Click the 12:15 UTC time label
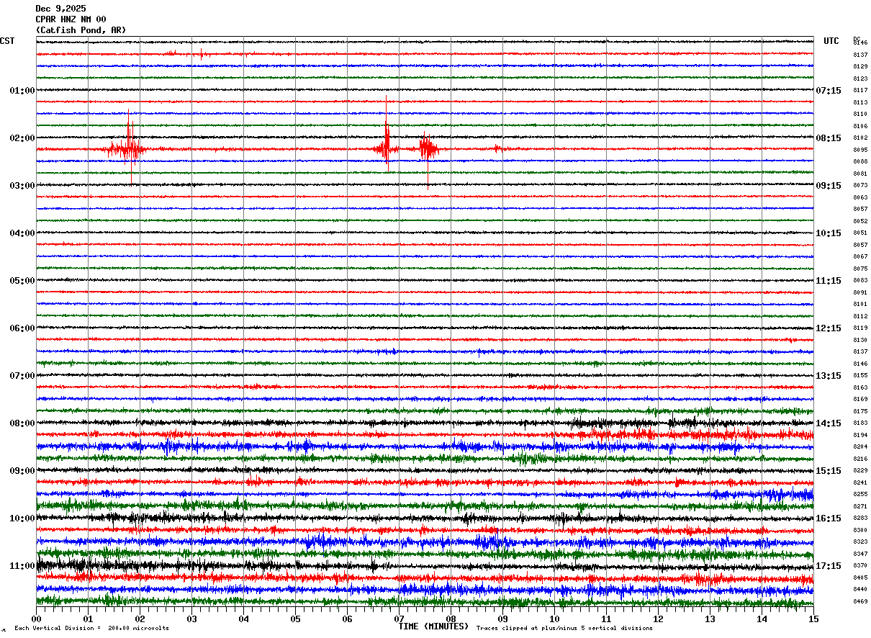 829,328
